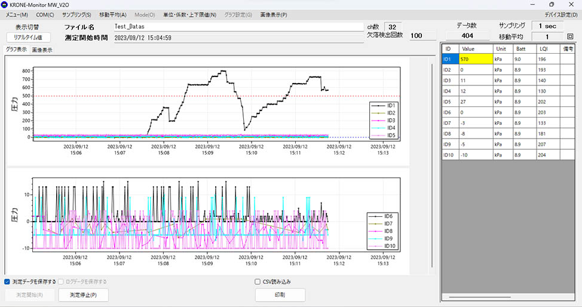The width and height of the screenshot is (582, 307).
Task: Click the データ数 value 404
Action: tap(467, 36)
